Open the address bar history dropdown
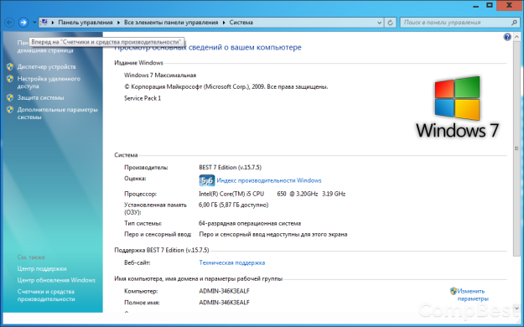The height and width of the screenshot is (327, 524). pos(379,23)
